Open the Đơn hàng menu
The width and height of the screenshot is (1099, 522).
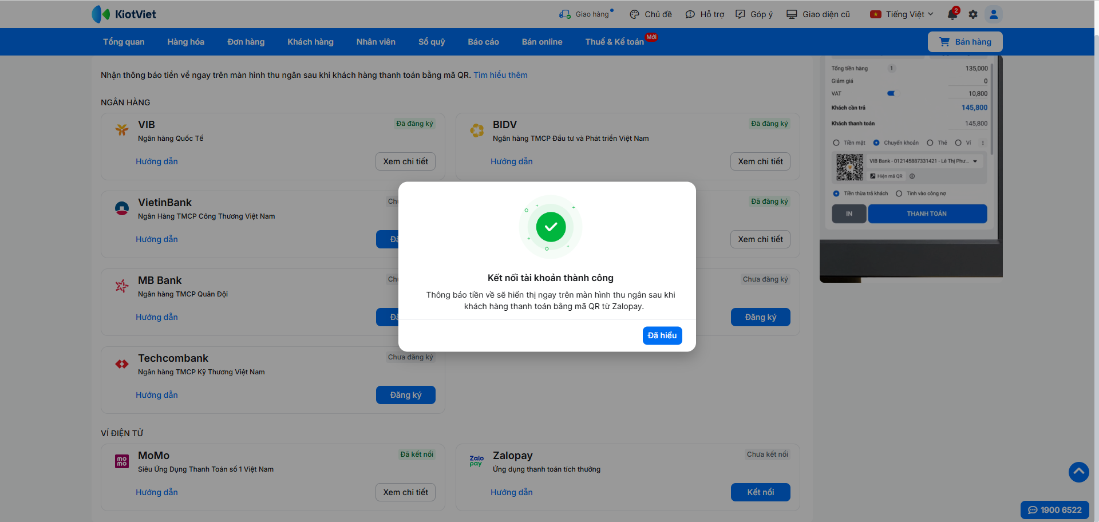(246, 42)
